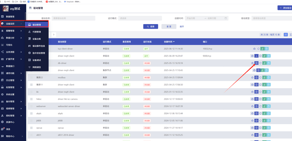
Task: Click the install icon in the abplc row
Action: click(256, 113)
